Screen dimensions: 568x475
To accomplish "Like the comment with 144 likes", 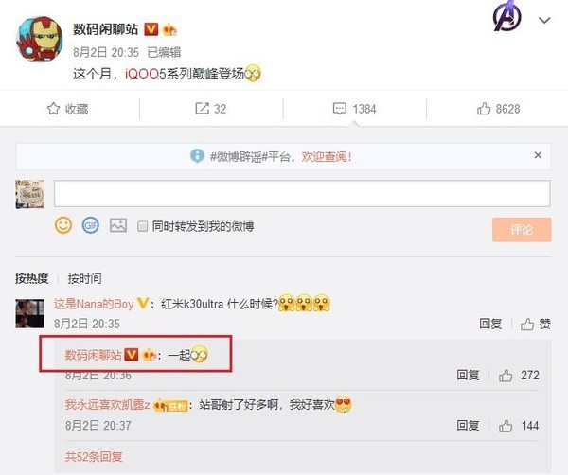I will [x=506, y=426].
